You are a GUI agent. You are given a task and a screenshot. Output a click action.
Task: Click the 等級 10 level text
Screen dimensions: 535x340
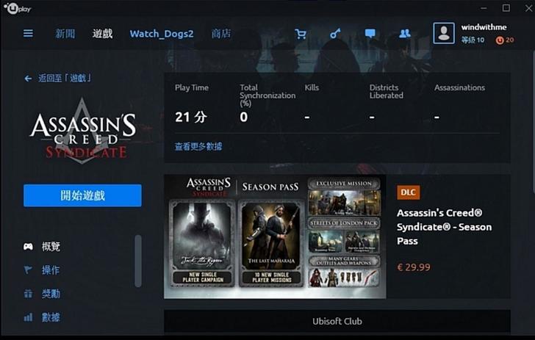tap(473, 40)
